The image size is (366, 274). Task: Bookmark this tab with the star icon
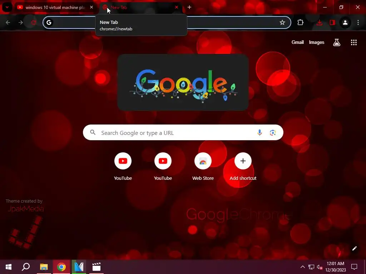[282, 22]
